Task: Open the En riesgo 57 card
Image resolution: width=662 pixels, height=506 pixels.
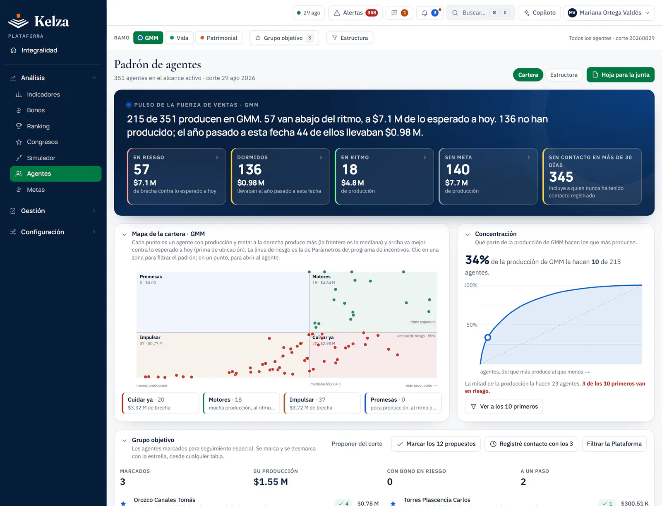Action: (x=177, y=176)
